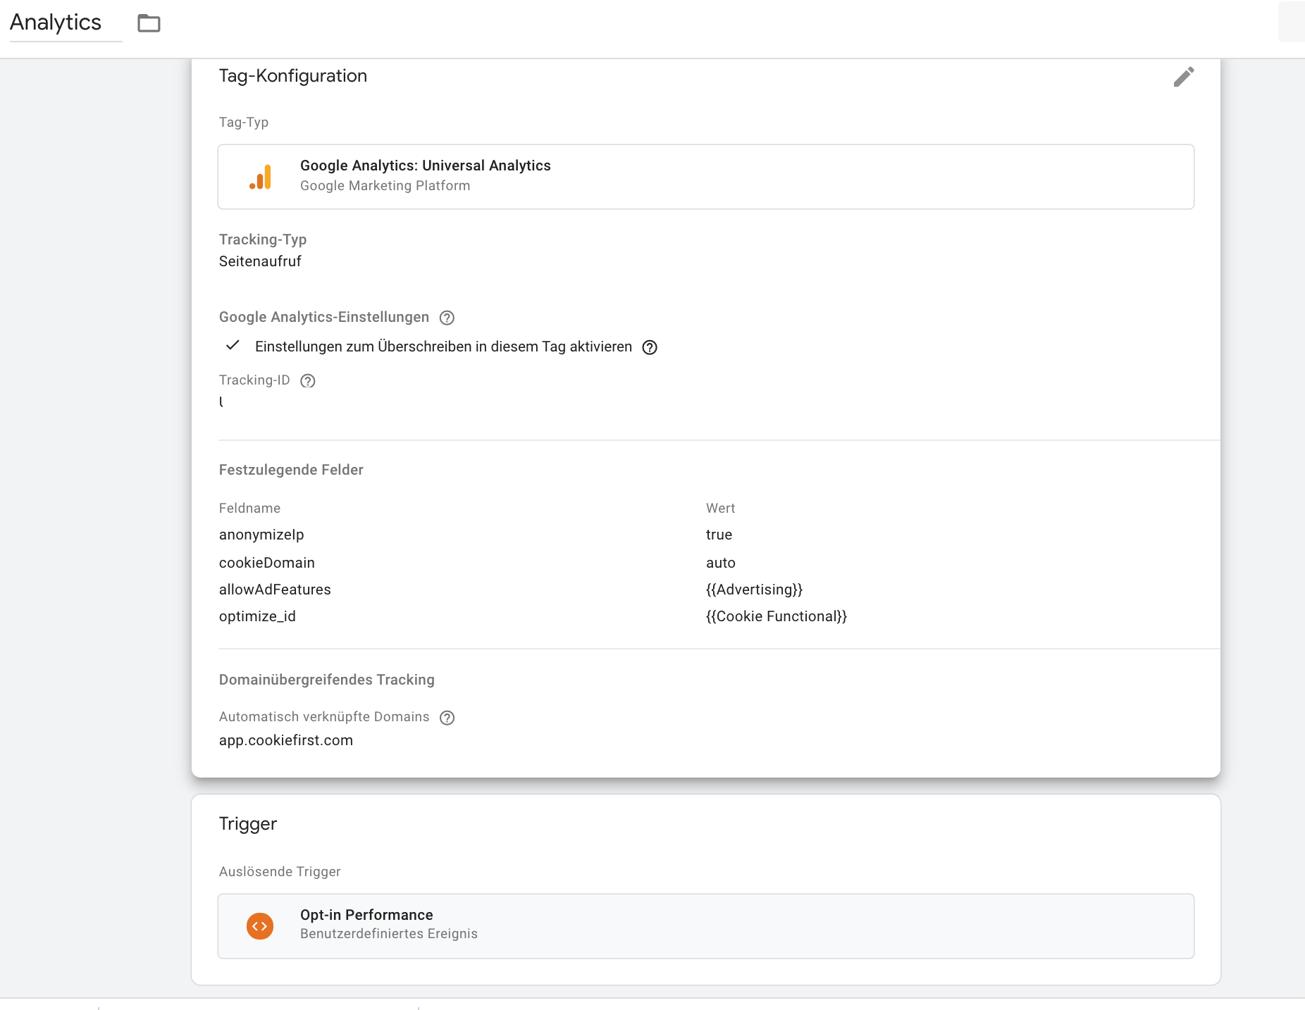Click Benutzerdefiniertes Ereignis trigger type text
Screen dimensions: 1305x1010
click(389, 933)
